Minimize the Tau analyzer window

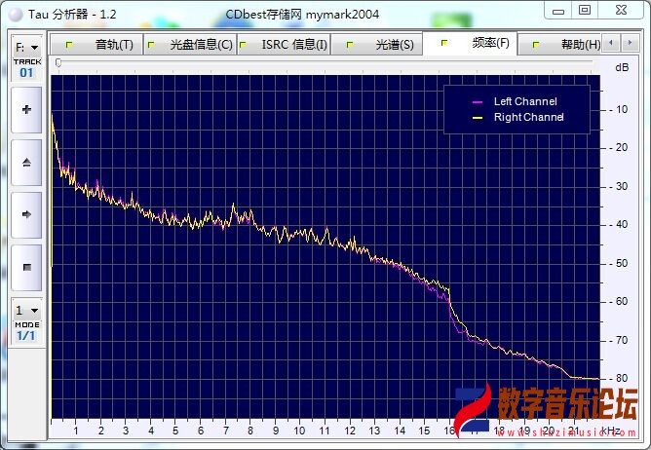[558, 11]
